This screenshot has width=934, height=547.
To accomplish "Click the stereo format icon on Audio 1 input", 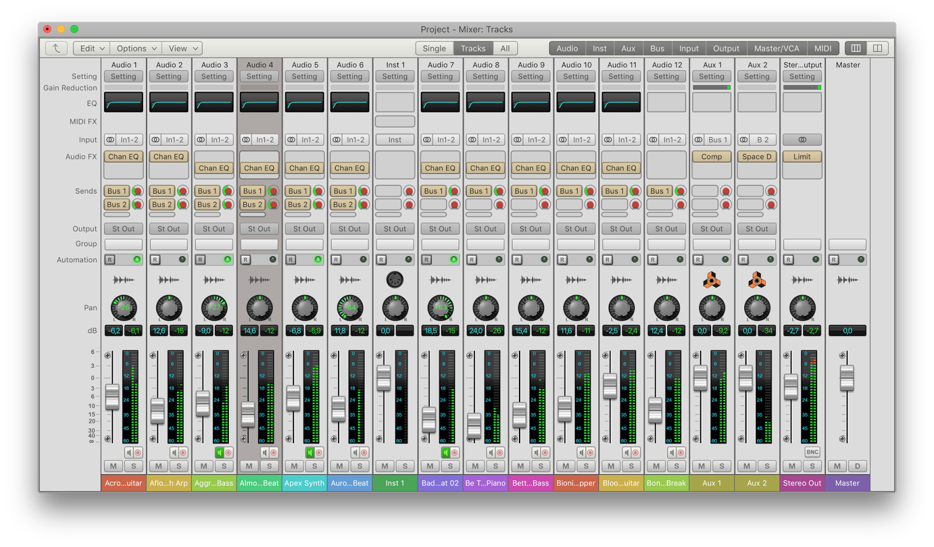I will tap(110, 140).
